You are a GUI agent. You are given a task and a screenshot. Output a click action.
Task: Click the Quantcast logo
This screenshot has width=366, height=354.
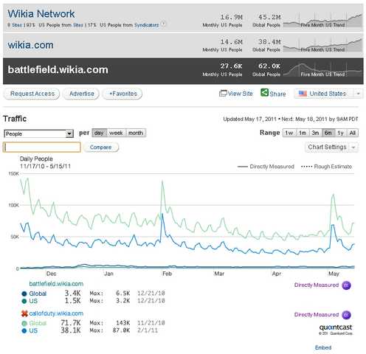pos(336,327)
